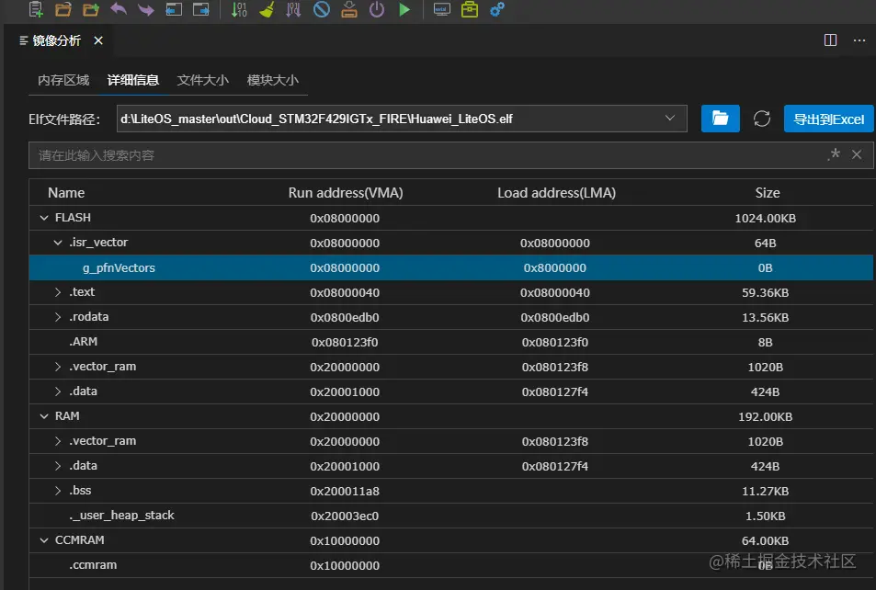876x590 pixels.
Task: Switch to the 文件大小 tab
Action: click(x=203, y=80)
